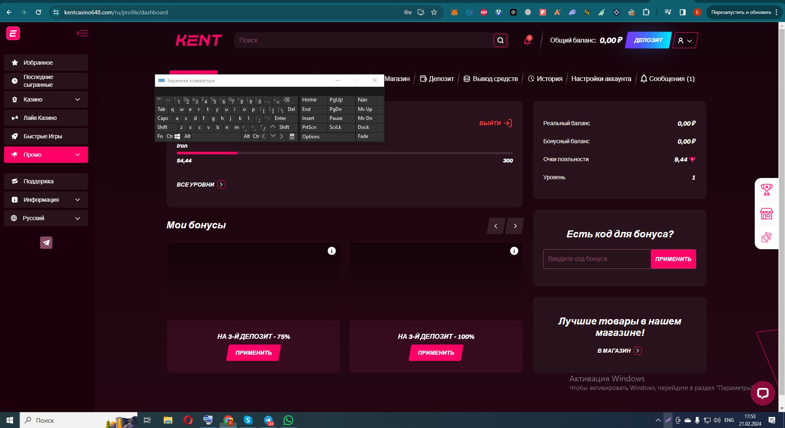
Task: Reload the page in the browser
Action: click(38, 12)
